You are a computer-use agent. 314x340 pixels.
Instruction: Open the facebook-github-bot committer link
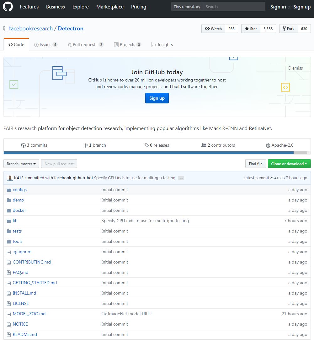[74, 178]
